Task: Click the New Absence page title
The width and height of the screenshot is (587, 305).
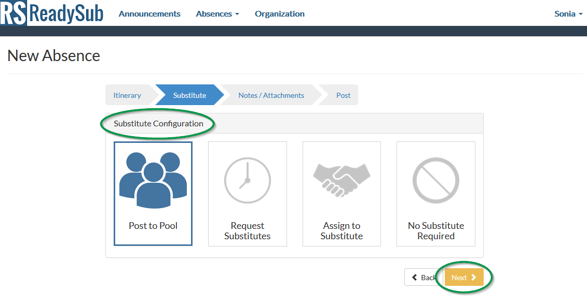Action: pos(53,55)
